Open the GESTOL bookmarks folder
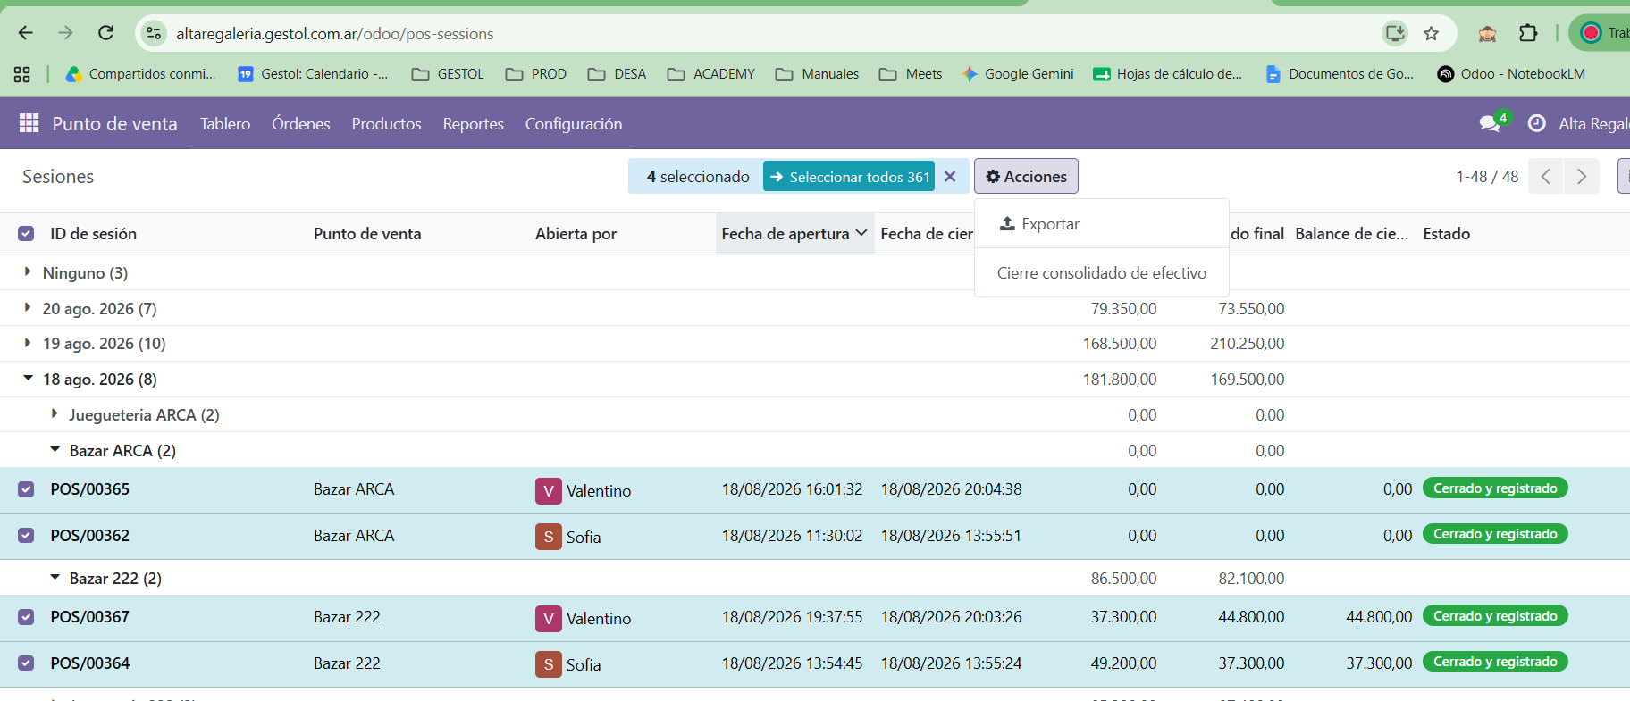1630x701 pixels. coord(448,74)
